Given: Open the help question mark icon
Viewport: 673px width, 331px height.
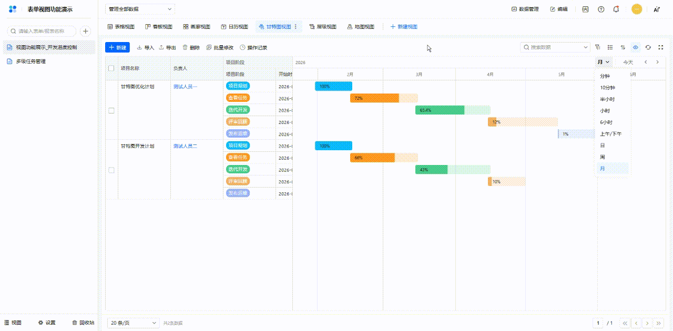Looking at the screenshot, I should [601, 9].
